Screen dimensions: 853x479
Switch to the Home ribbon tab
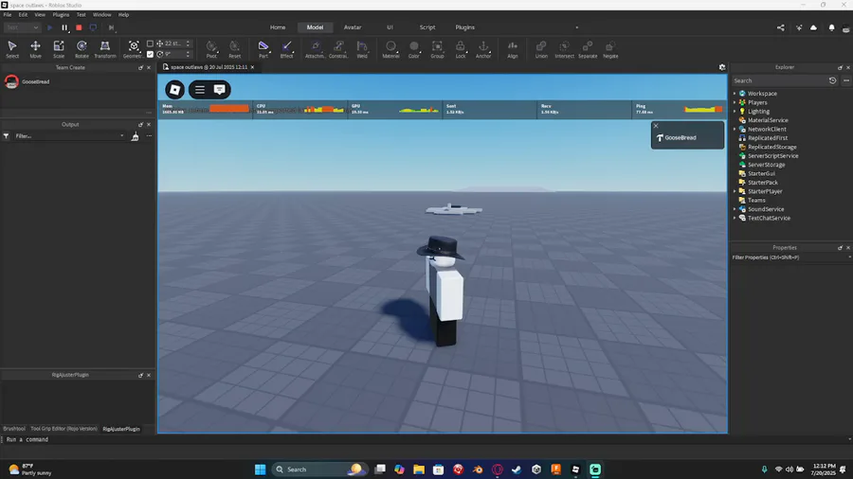278,27
